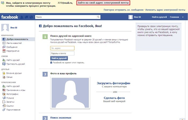Image resolution: width=188 pixels, height=120 pixels.
Task: Click the envelope icon in yellow banner
Action: [2, 3]
